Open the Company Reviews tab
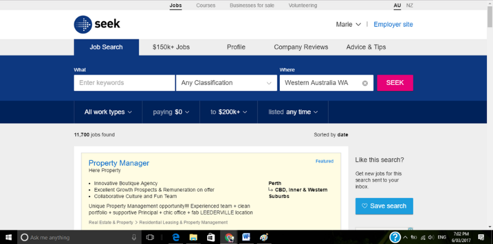 pyautogui.click(x=301, y=47)
